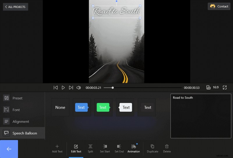The image size is (233, 158).
Task: Play the video preview
Action: (x=63, y=88)
